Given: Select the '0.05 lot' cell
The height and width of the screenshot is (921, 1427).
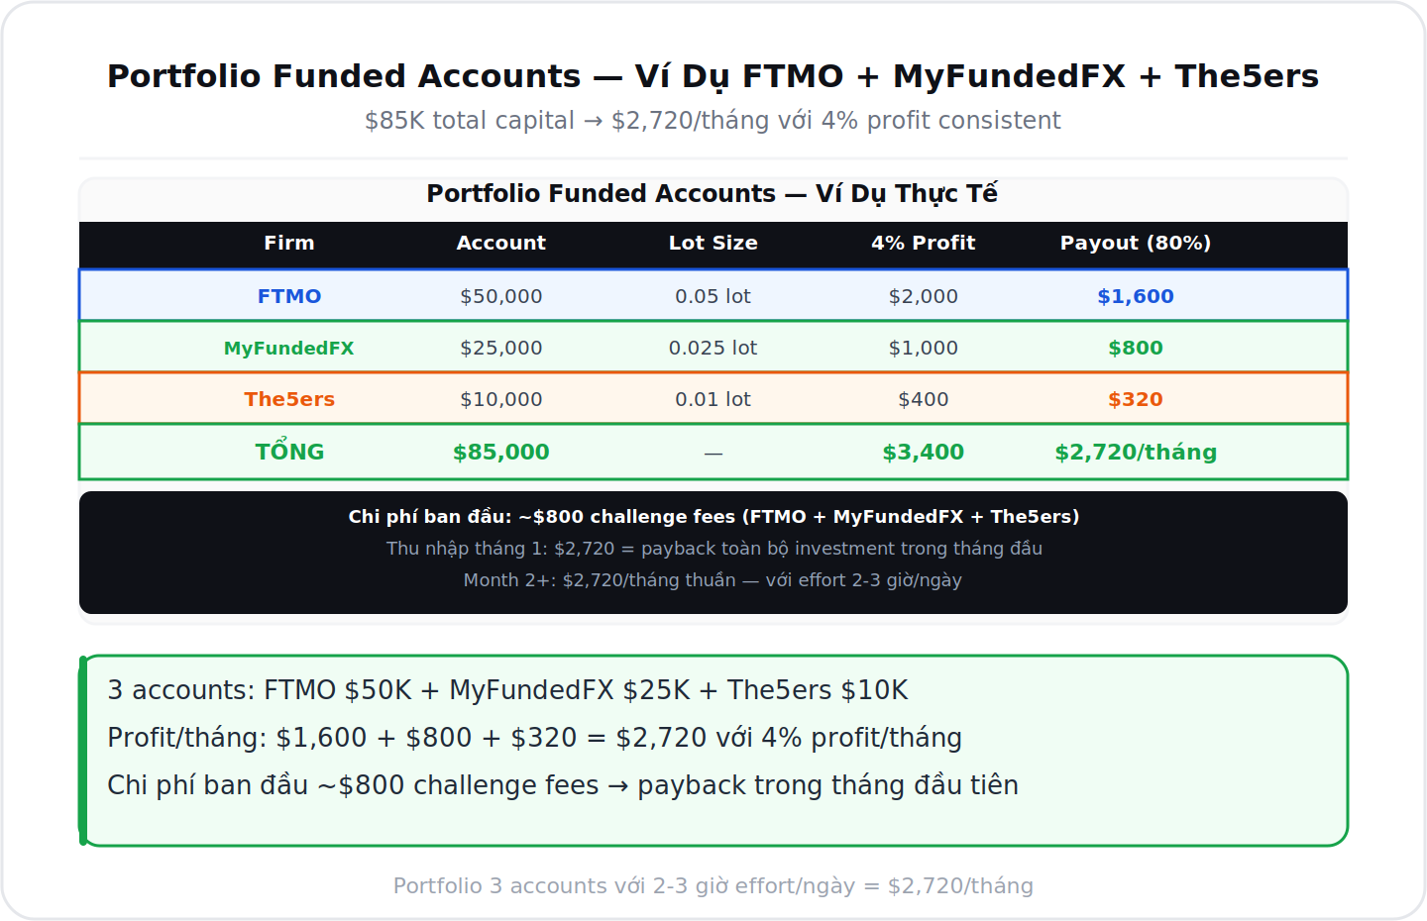Looking at the screenshot, I should [x=713, y=296].
